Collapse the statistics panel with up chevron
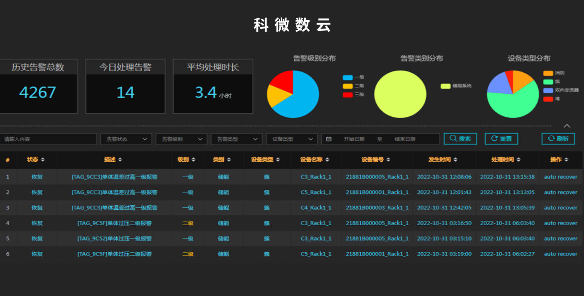Viewport: 584px width, 296px height. 567,126
